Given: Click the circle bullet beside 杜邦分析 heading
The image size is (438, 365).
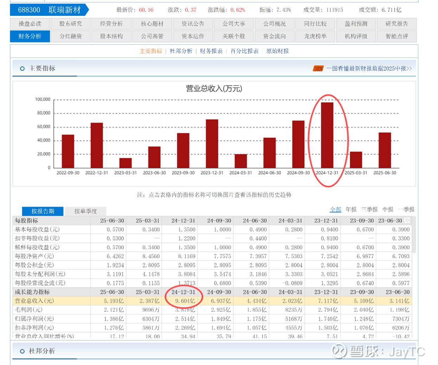Looking at the screenshot, I should [22, 351].
